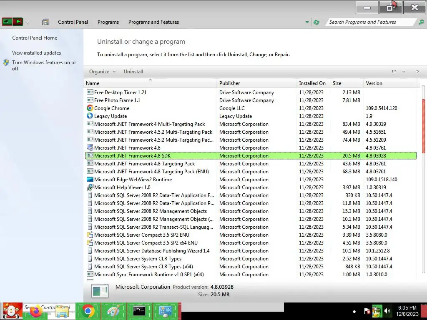Select SQL Server 2008 R2 Management Objects row

[251, 211]
